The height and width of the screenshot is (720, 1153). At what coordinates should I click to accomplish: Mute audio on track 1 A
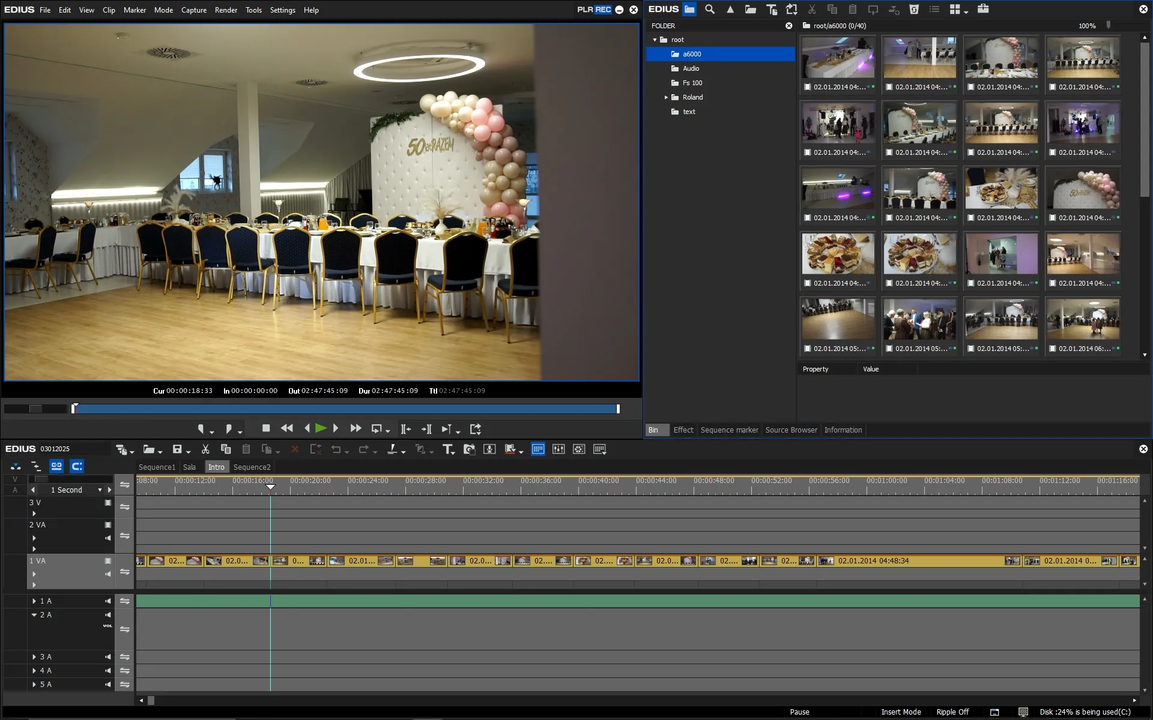coord(108,601)
